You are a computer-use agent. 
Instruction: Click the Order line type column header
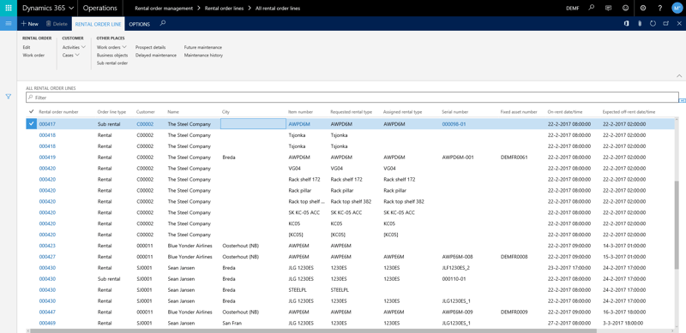pos(111,112)
